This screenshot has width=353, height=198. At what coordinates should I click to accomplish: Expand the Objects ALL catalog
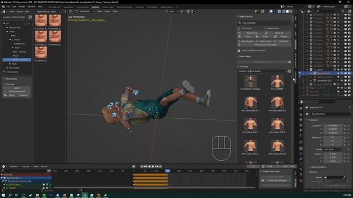tap(7, 28)
